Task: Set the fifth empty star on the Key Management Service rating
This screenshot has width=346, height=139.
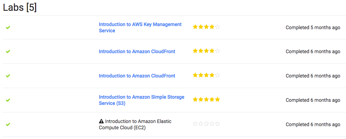Action: coord(217,27)
